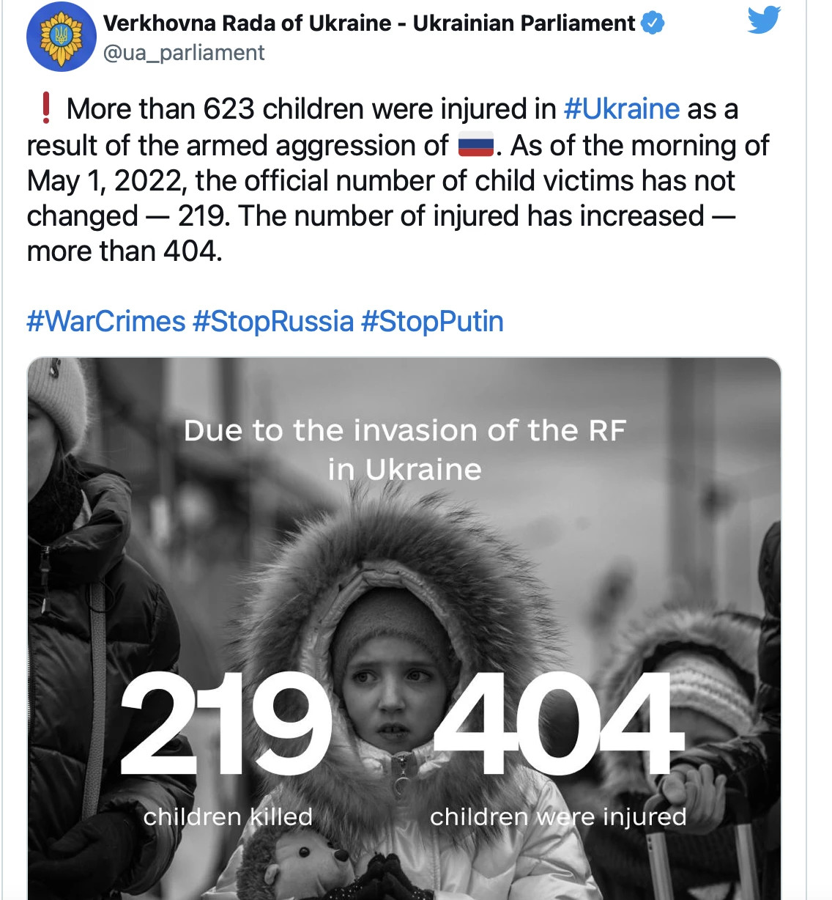
Task: Click the red exclamation mark emoji
Action: coord(46,108)
